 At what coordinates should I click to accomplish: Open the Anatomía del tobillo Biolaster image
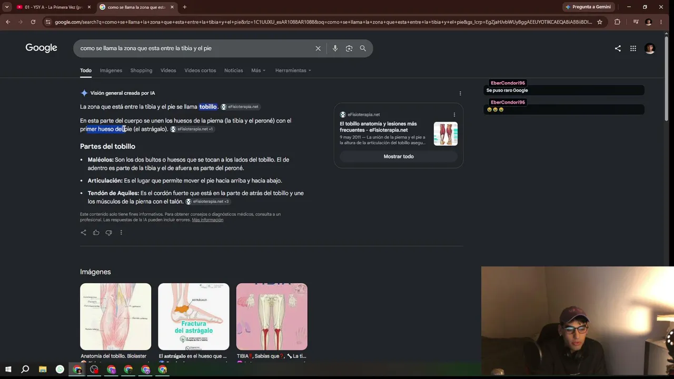[x=115, y=317]
